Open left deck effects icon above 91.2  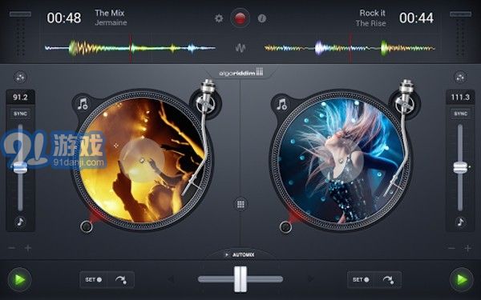[x=20, y=78]
